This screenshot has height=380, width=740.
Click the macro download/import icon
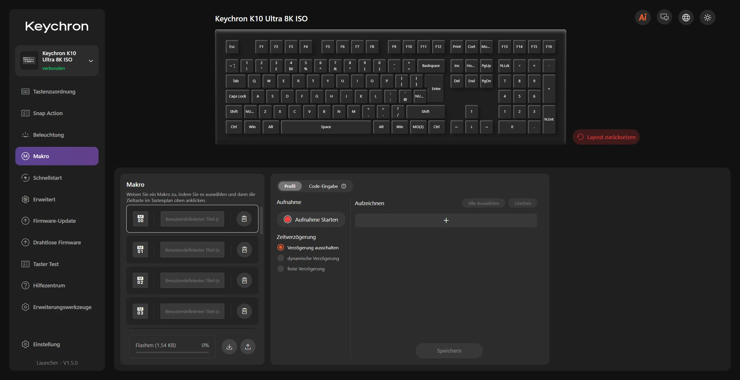[229, 347]
